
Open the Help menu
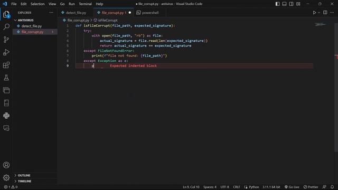[x=99, y=4]
